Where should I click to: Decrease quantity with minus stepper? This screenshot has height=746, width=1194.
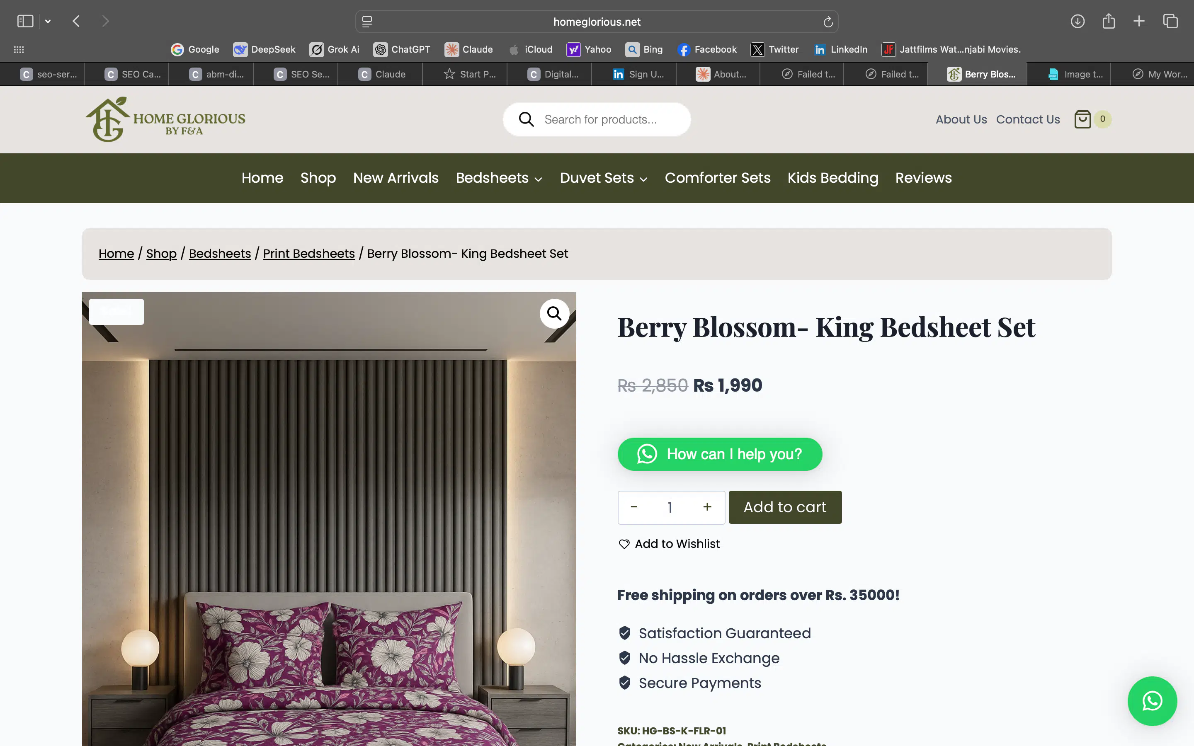634,507
